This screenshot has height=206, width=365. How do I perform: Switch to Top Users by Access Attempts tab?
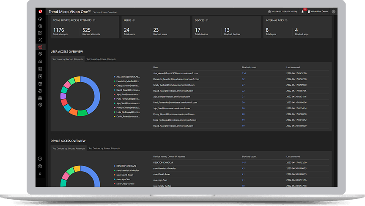[x=101, y=59]
